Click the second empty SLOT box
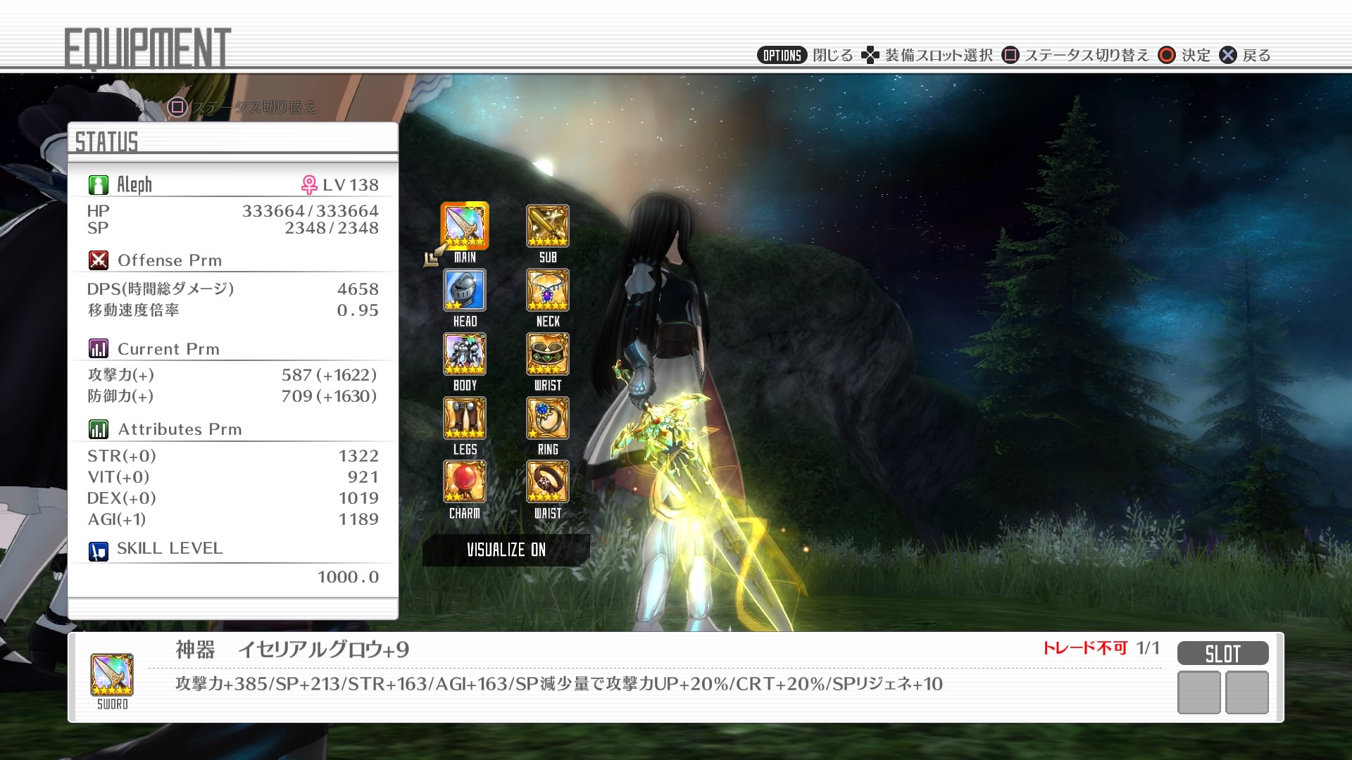The image size is (1352, 760). (1246, 692)
